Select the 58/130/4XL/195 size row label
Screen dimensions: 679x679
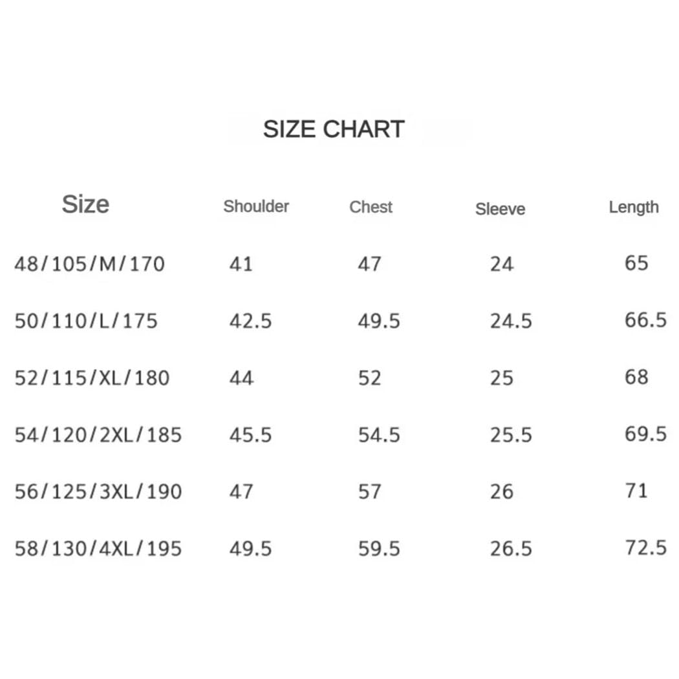coord(98,548)
